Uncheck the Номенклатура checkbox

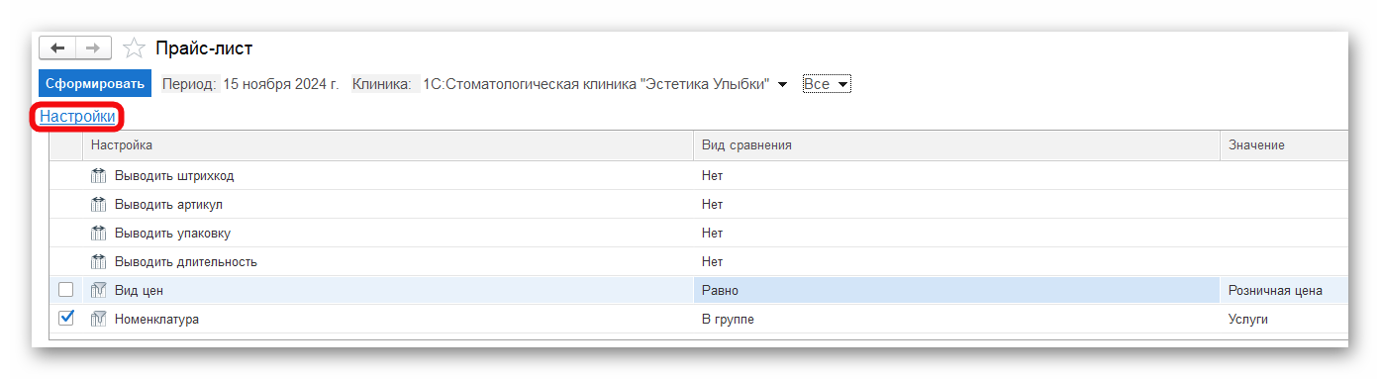click(66, 319)
